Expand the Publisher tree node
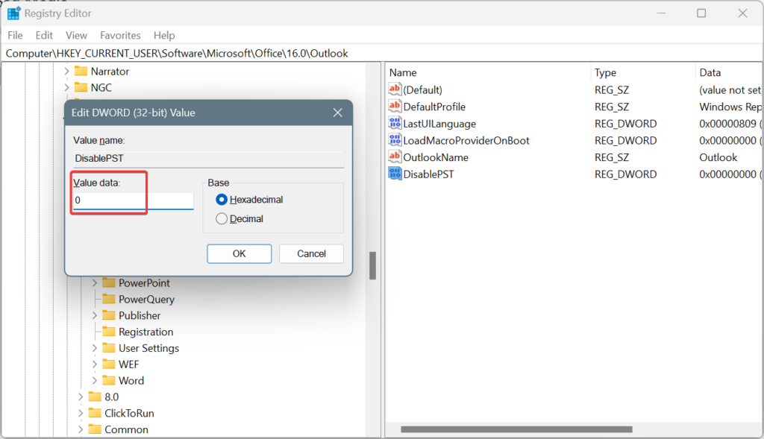Image resolution: width=764 pixels, height=439 pixels. point(95,315)
